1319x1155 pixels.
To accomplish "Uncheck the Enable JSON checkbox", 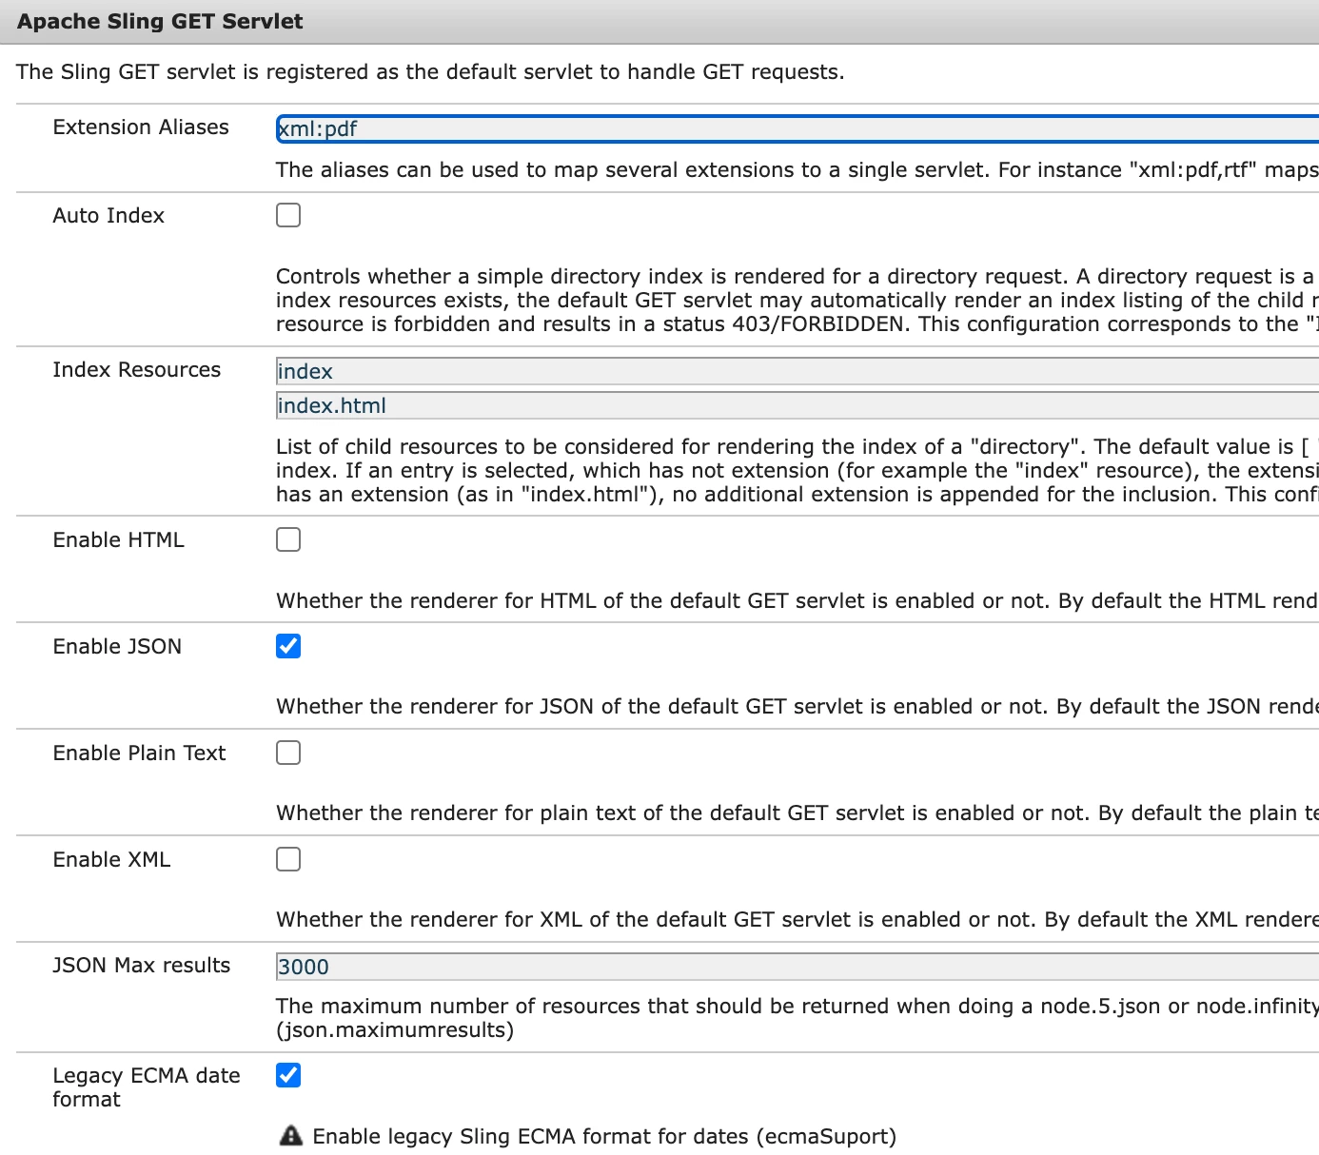I will click(288, 646).
